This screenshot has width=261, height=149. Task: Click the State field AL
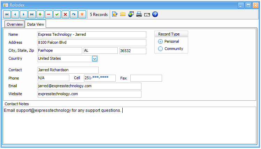101,51
